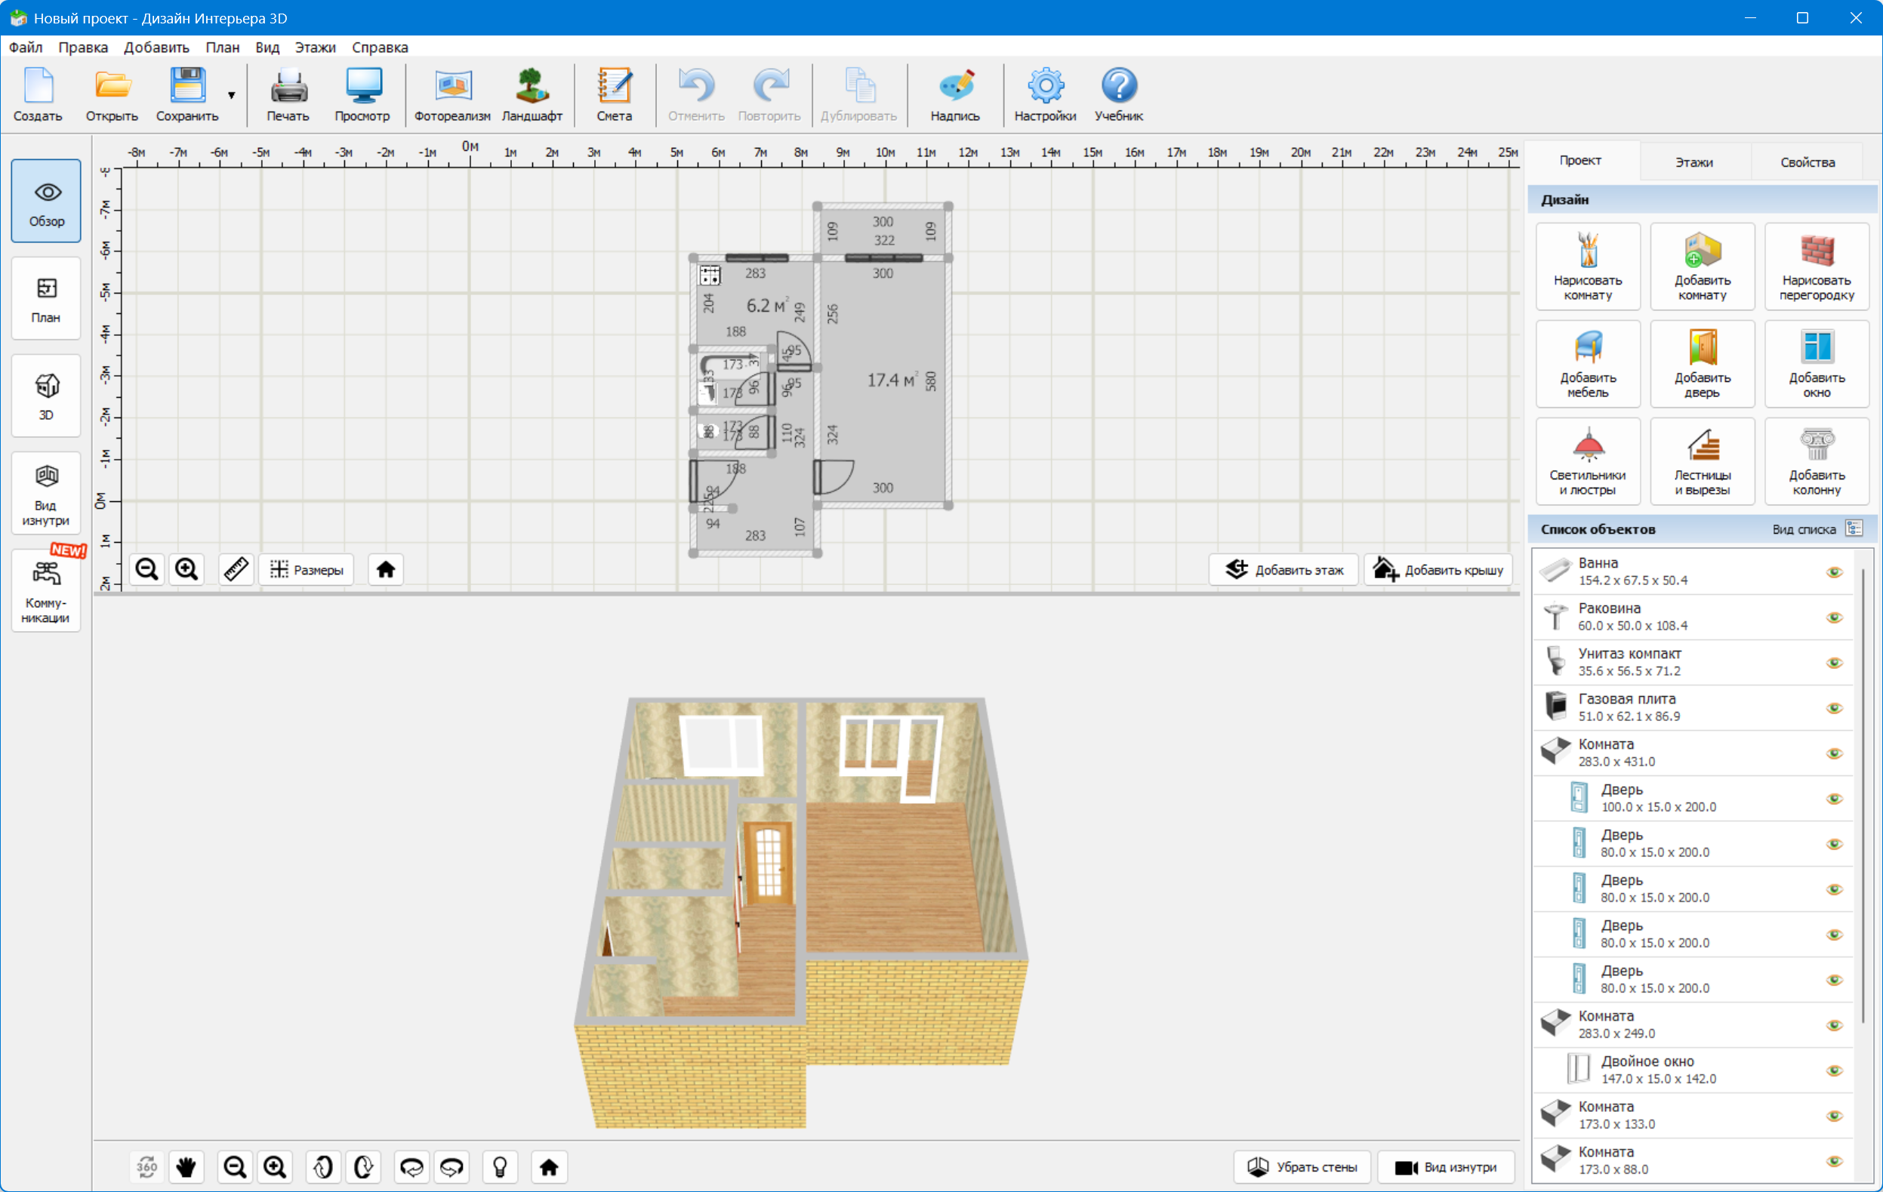Open the Этажи menu in menu bar
1883x1192 pixels.
pyautogui.click(x=315, y=47)
